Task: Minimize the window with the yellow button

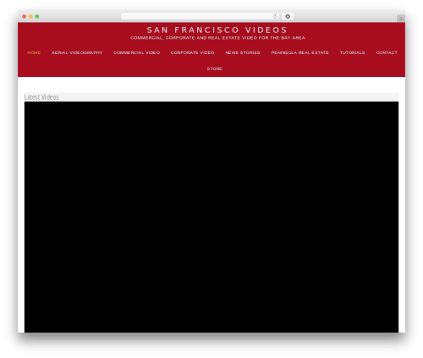Action: pyautogui.click(x=30, y=16)
